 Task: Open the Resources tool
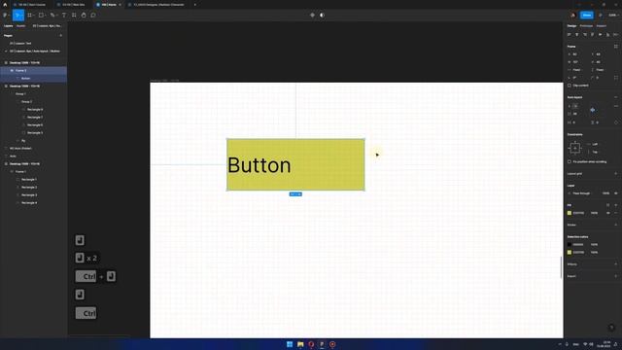(x=74, y=16)
